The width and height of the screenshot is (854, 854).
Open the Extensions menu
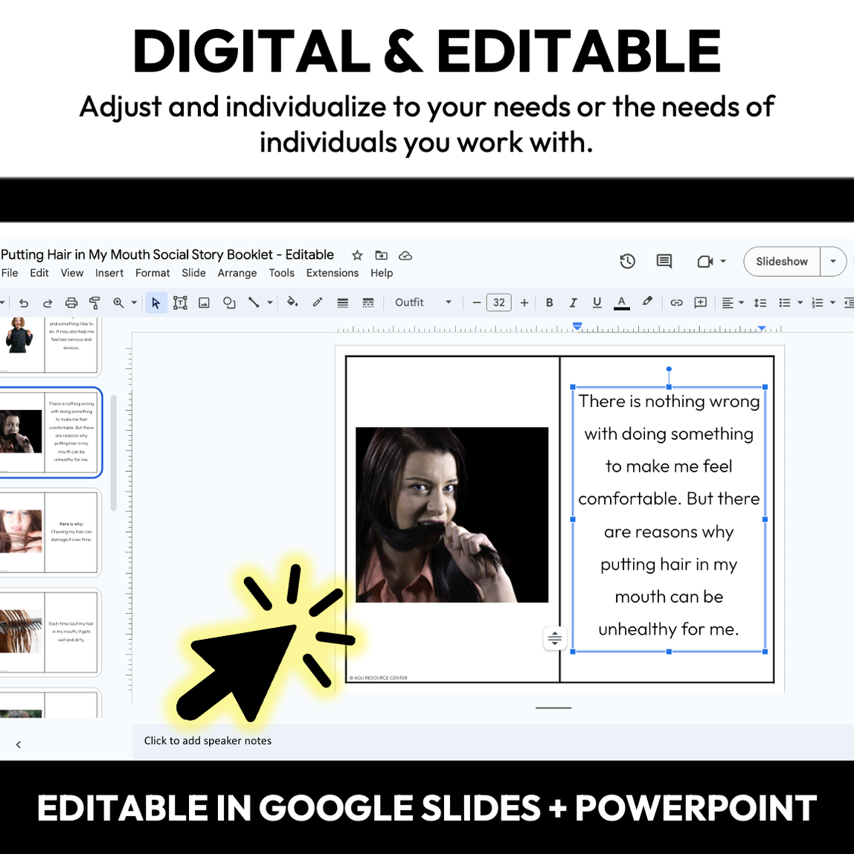tap(332, 273)
